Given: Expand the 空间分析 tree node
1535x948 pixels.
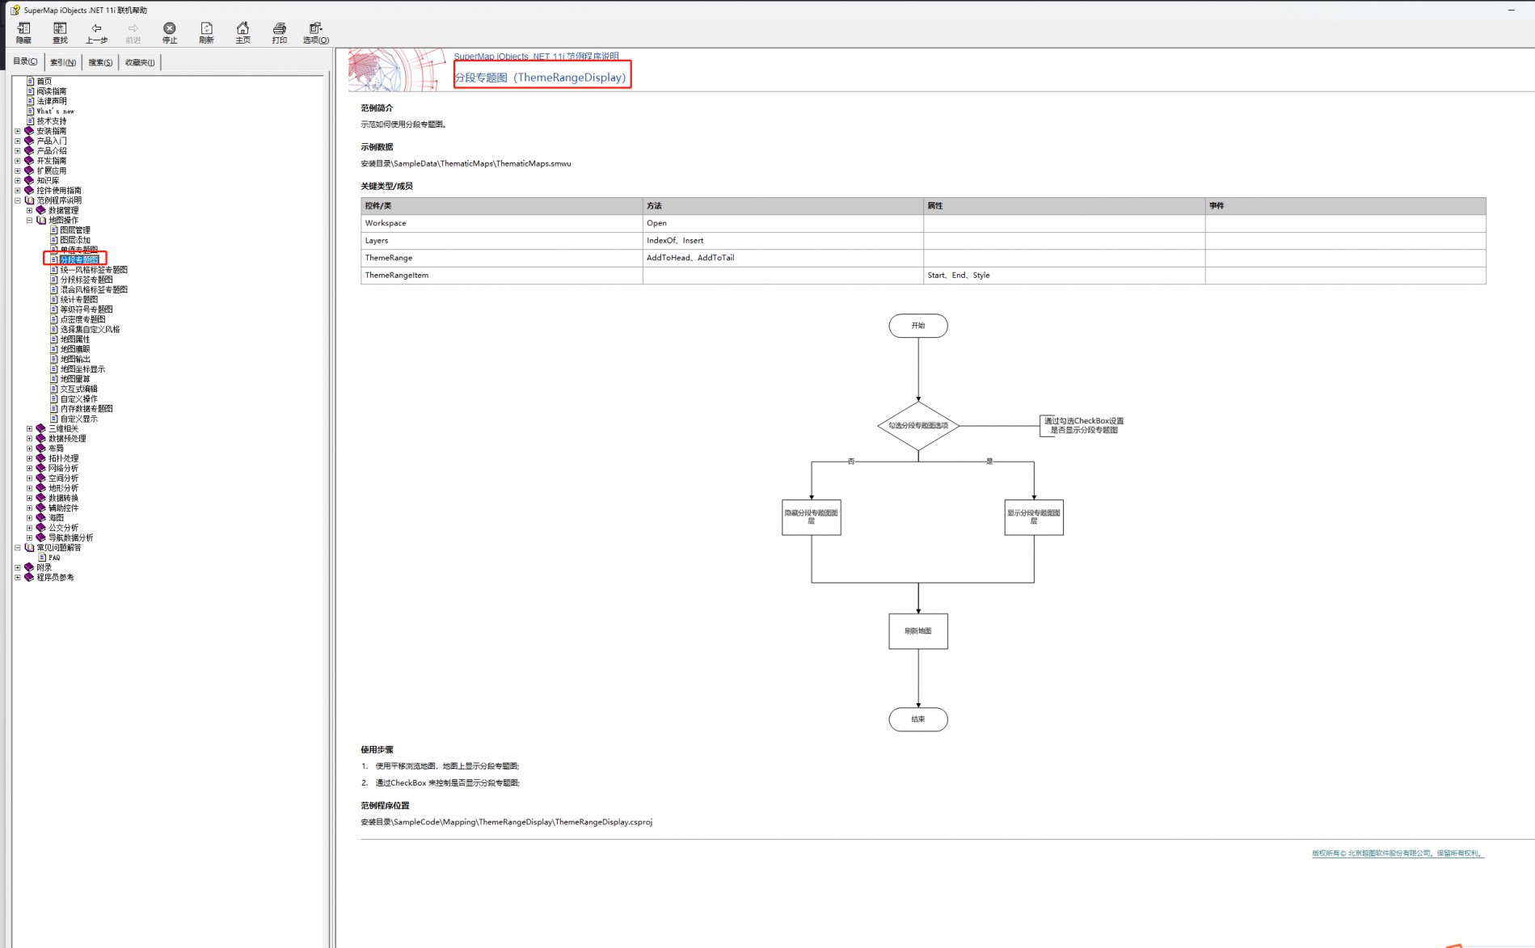Looking at the screenshot, I should (x=30, y=478).
